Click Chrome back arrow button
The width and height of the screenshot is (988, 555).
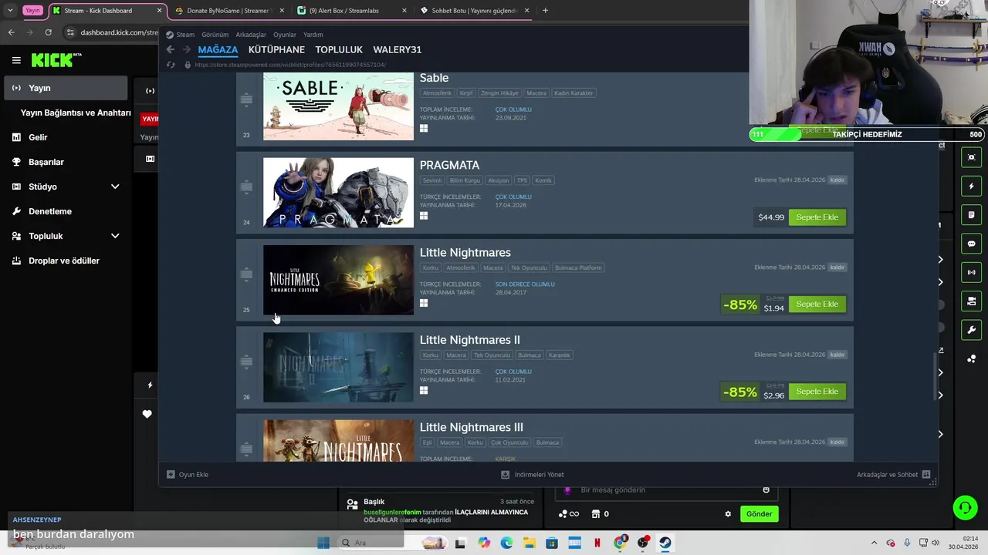11,32
